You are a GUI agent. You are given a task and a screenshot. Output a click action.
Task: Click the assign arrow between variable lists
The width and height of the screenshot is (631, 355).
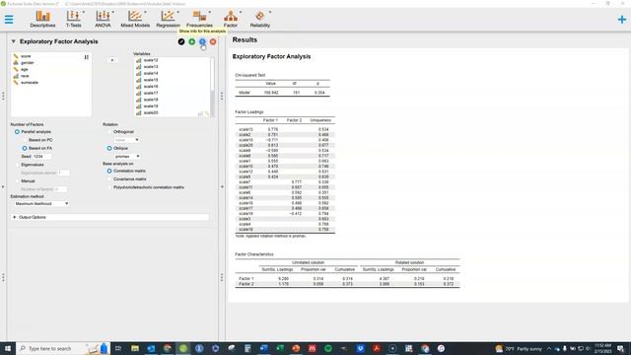(112, 60)
